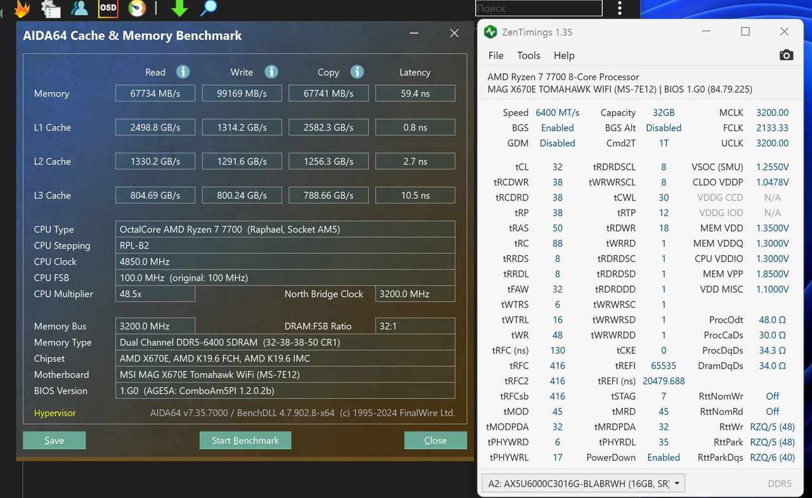The width and height of the screenshot is (812, 498).
Task: Click the magnifying glass search icon
Action: point(208,8)
